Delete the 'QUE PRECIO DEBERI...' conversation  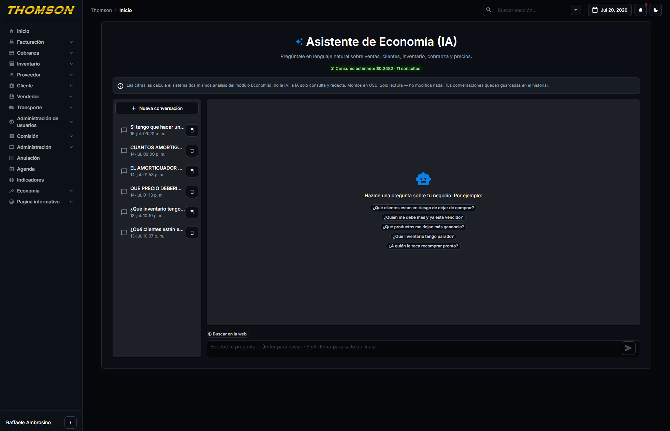[192, 192]
